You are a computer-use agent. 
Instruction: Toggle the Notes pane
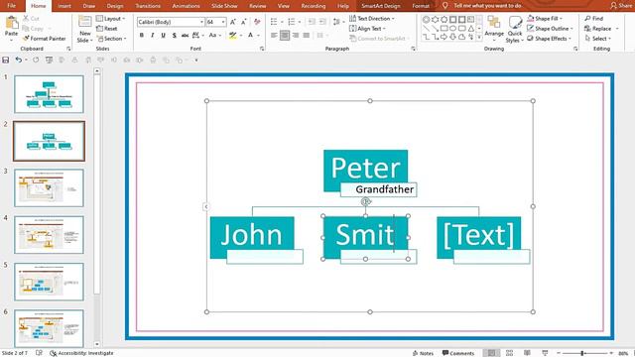tap(423, 353)
